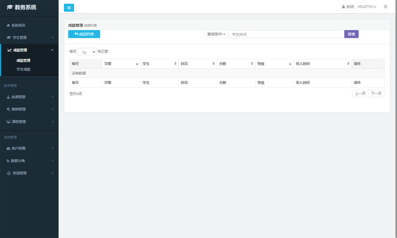The image size is (397, 238).
Task: Click the home icon beside 系统首页
Action: (8, 25)
